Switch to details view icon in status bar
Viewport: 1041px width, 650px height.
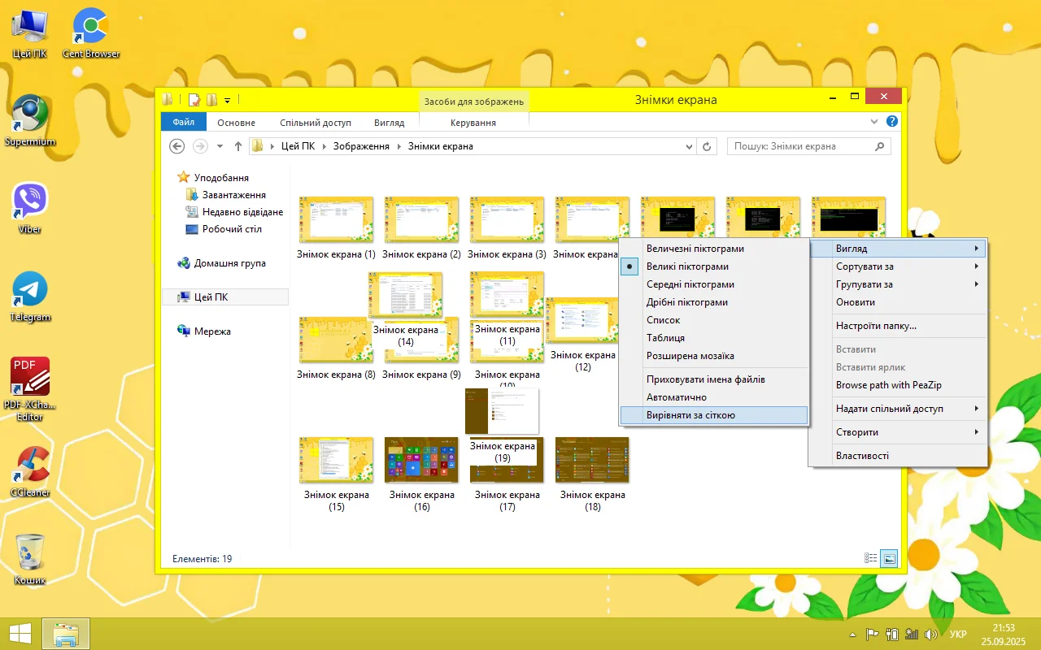871,558
